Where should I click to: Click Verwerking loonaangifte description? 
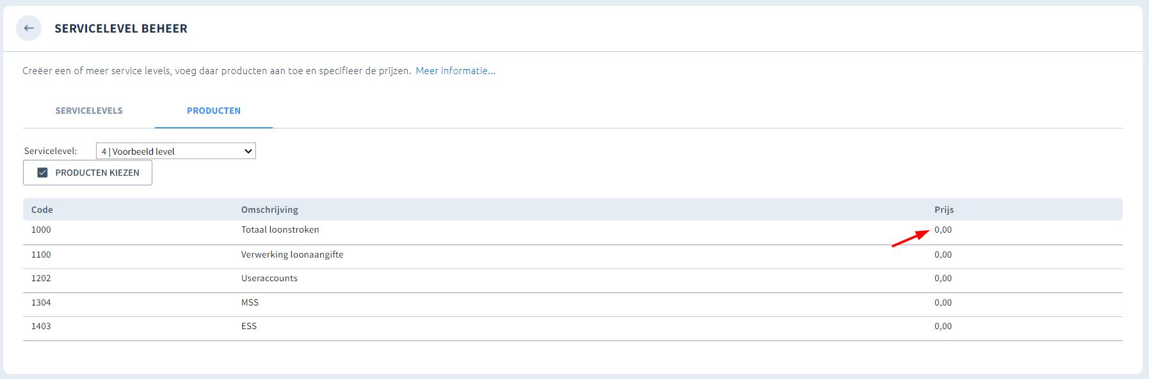tap(292, 254)
